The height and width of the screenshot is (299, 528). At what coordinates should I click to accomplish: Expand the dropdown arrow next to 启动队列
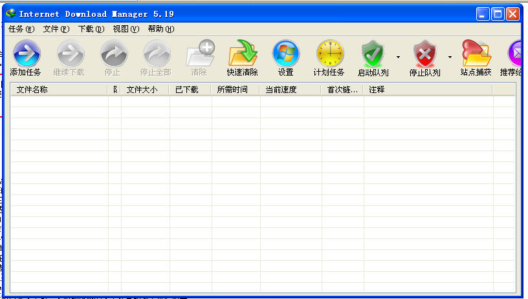398,57
